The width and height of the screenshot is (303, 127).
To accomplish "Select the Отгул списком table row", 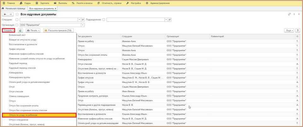I will point(188,64).
